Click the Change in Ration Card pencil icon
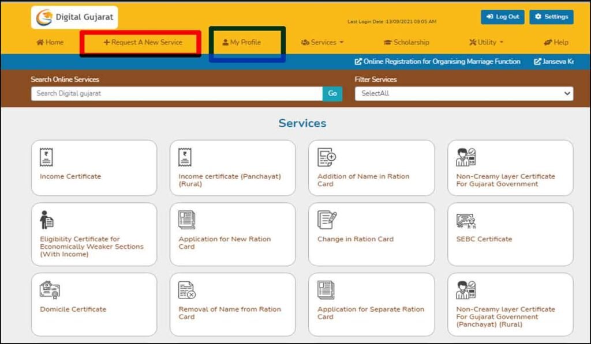The image size is (591, 344). [x=327, y=220]
